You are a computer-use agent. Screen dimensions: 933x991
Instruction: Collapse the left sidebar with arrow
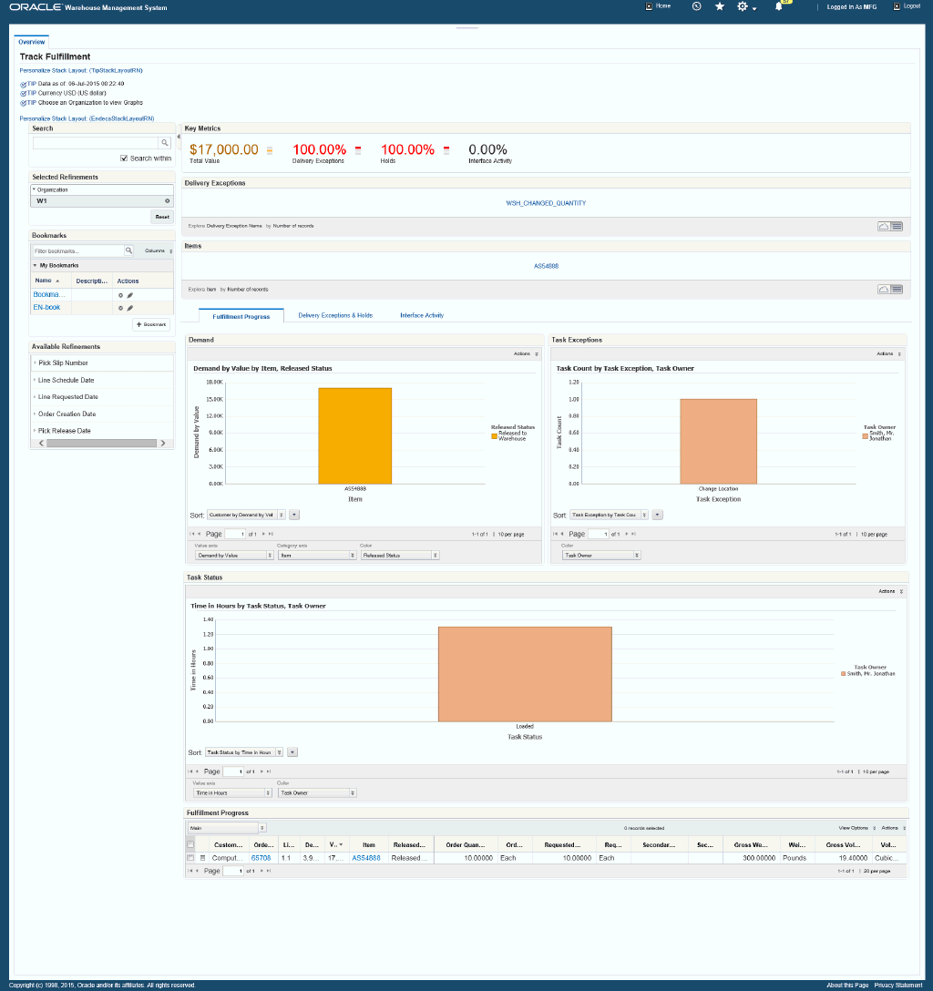[x=179, y=137]
